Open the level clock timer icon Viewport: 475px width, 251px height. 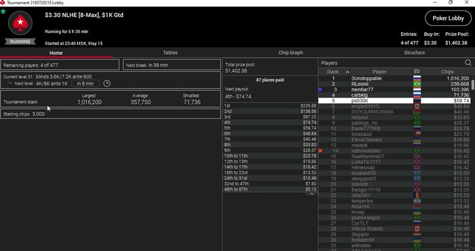tap(107, 83)
